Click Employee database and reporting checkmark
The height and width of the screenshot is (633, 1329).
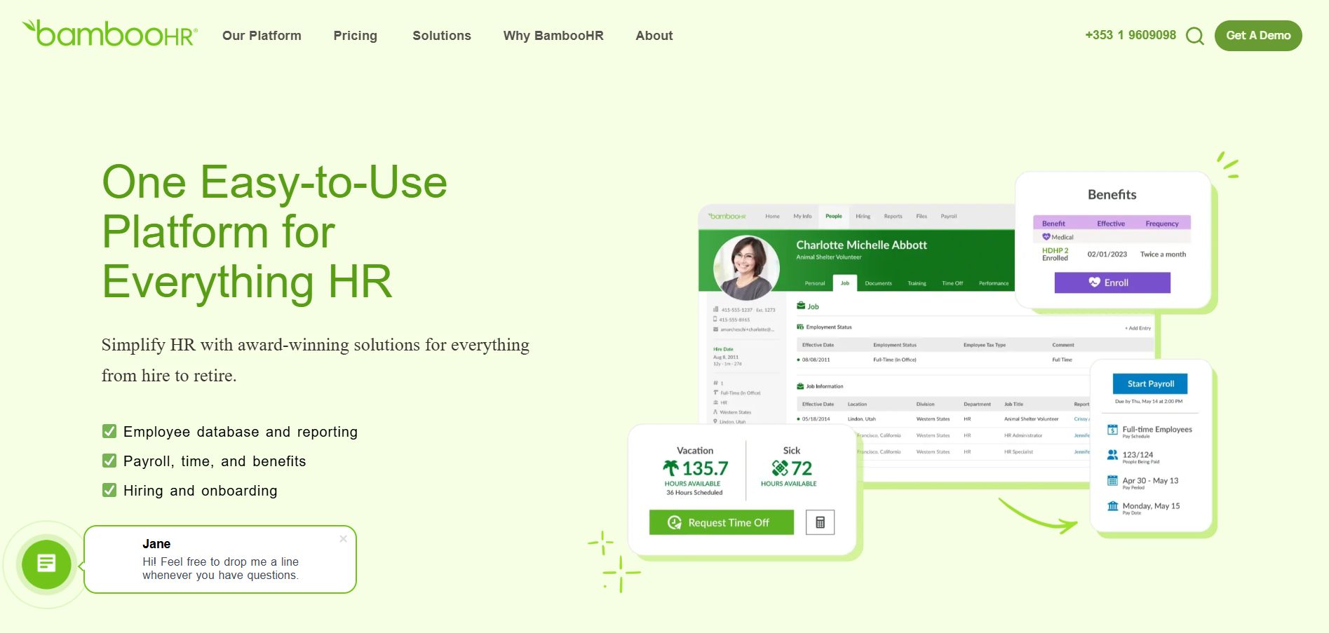[x=109, y=431]
